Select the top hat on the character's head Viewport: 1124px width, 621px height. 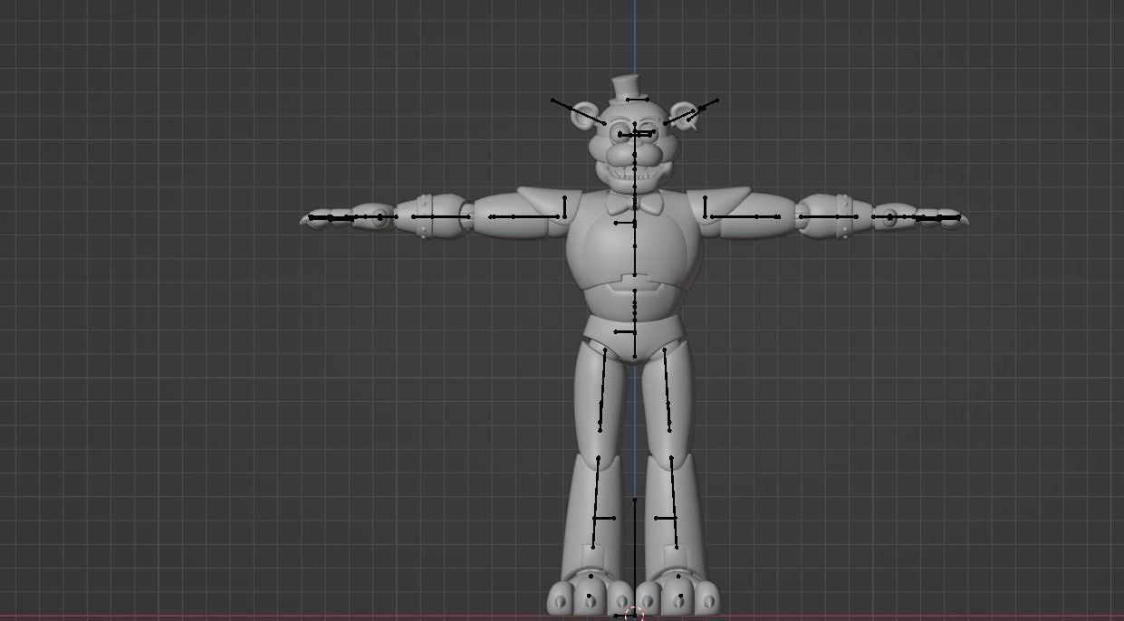(x=627, y=90)
